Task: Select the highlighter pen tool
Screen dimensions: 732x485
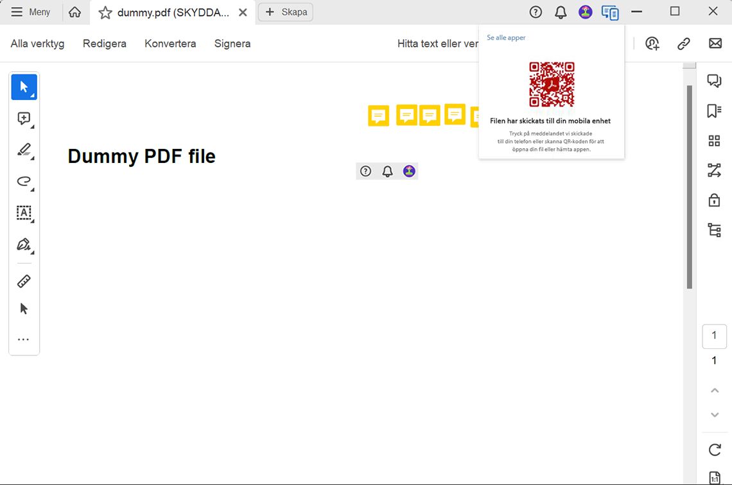Action: (x=24, y=150)
